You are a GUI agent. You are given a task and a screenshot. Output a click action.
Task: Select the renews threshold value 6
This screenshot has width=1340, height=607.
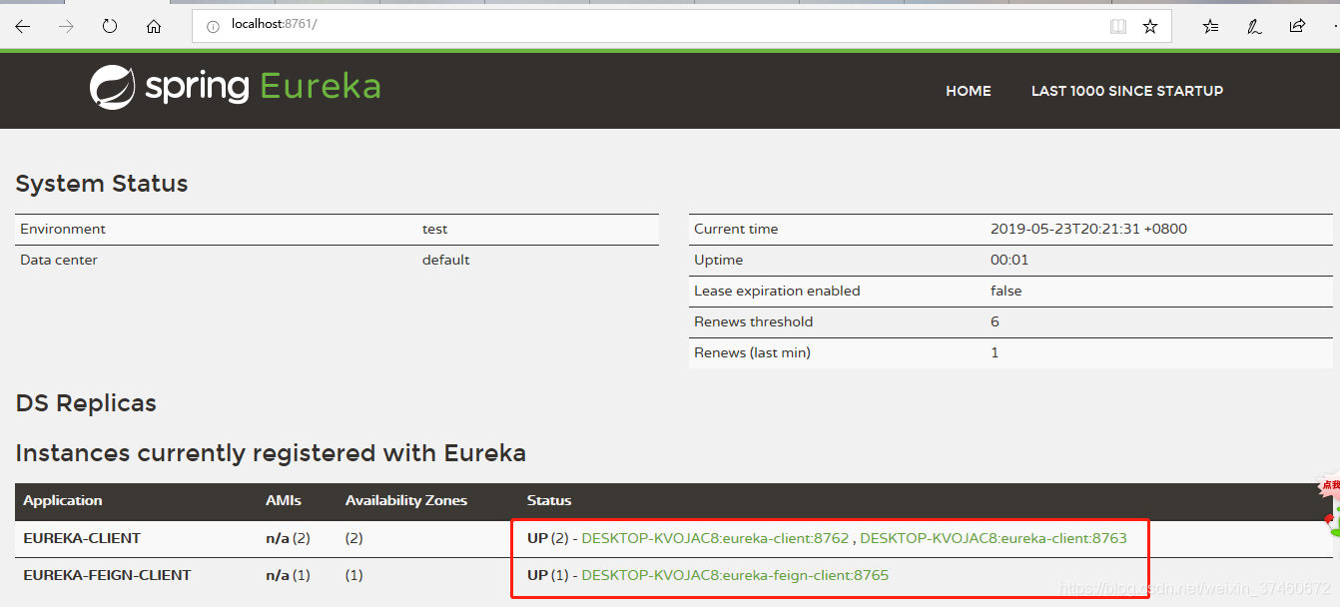(x=996, y=321)
